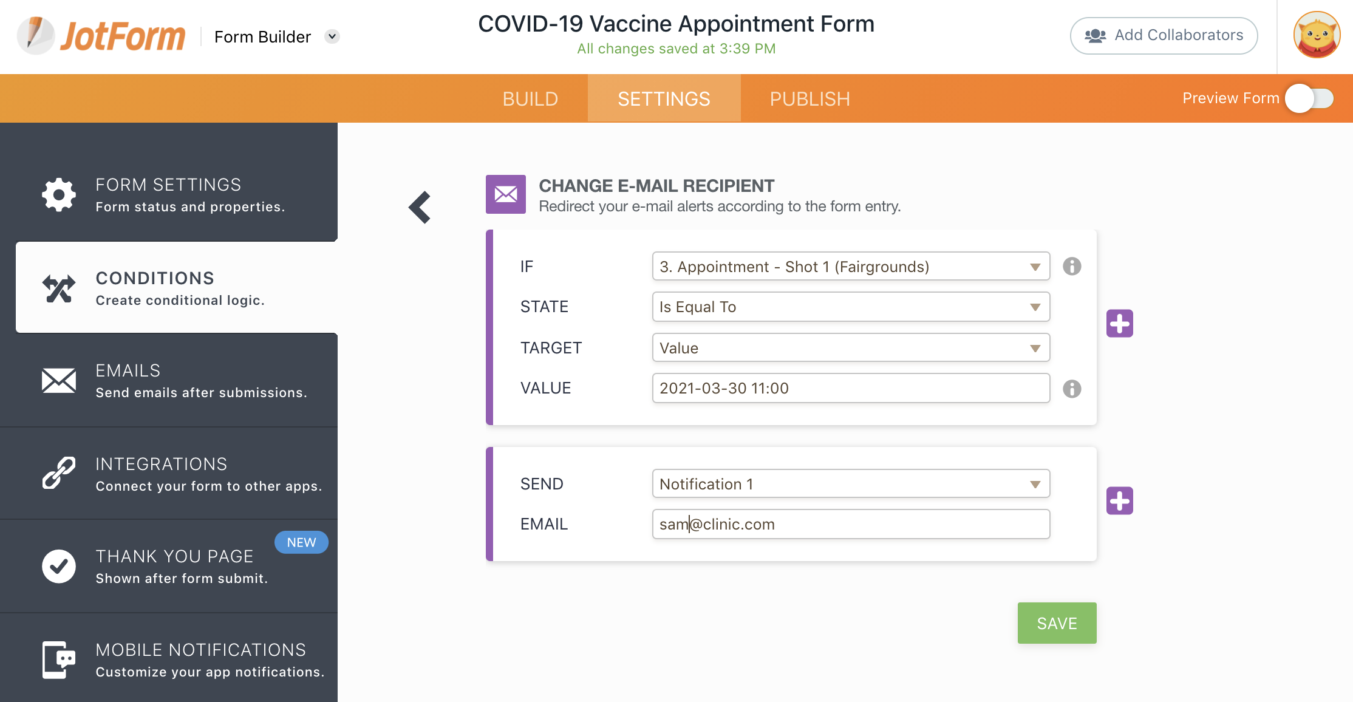The width and height of the screenshot is (1353, 702).
Task: Switch to the PUBLISH tab
Action: pyautogui.click(x=809, y=99)
